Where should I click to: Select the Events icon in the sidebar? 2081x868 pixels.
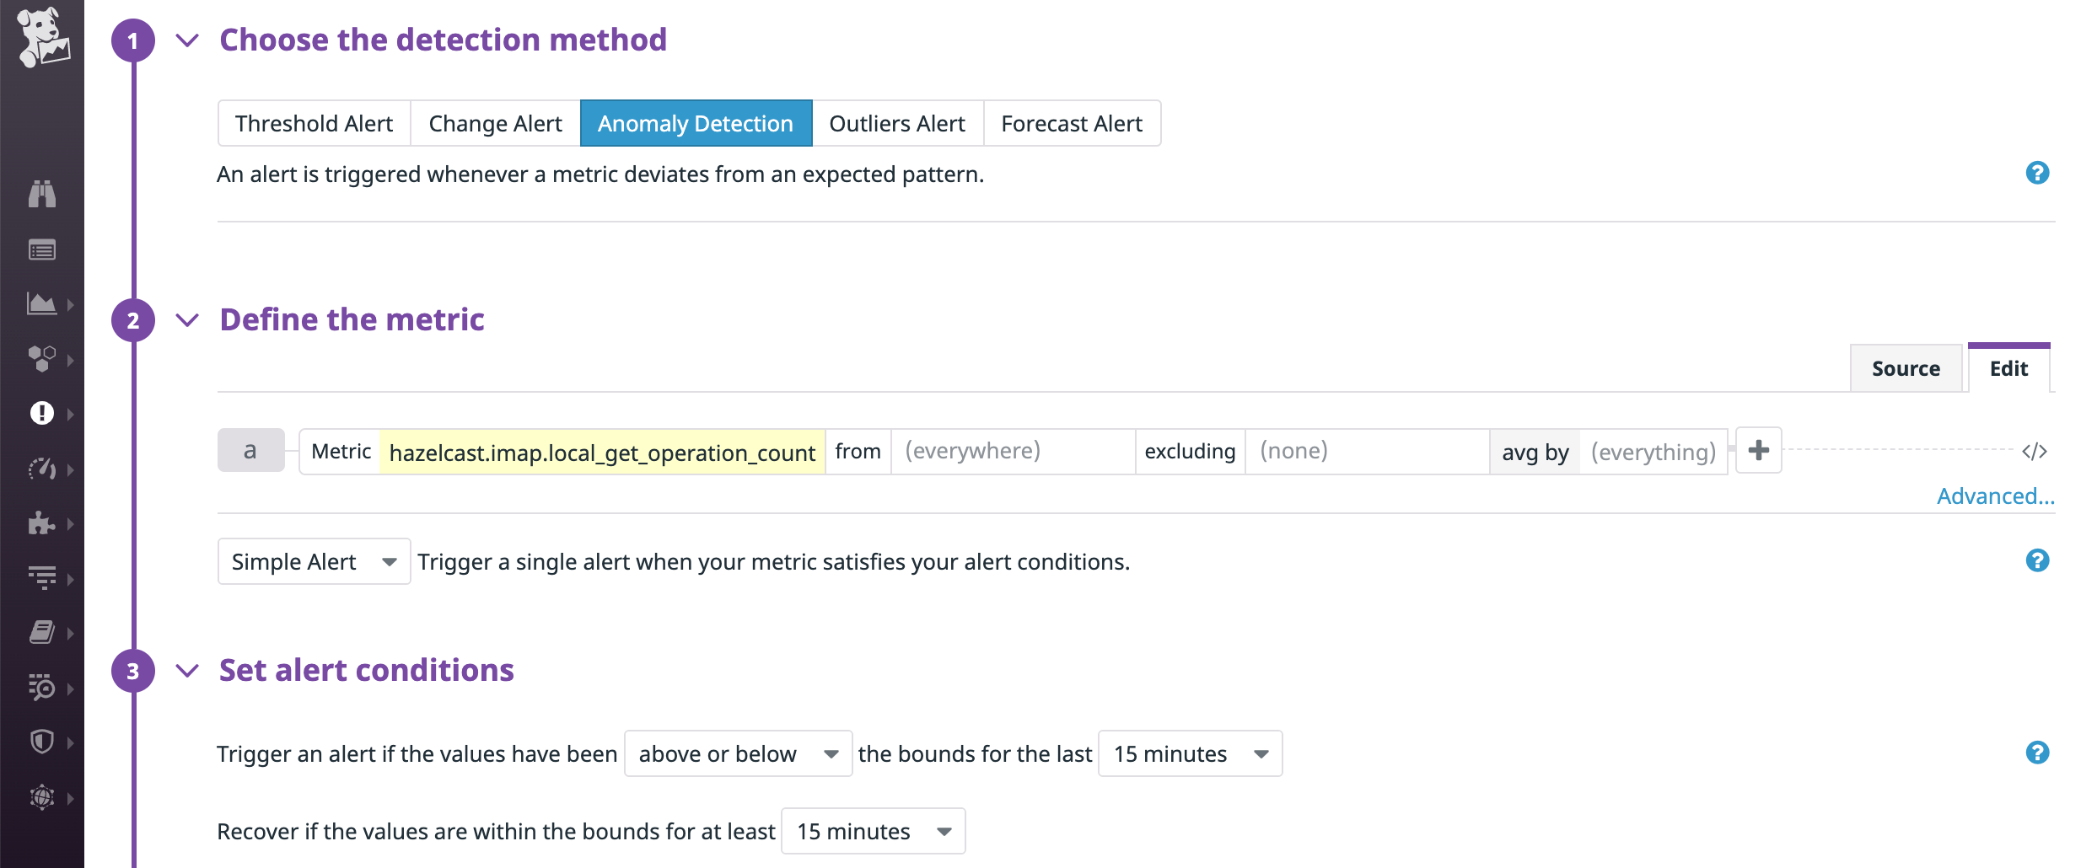tap(42, 249)
